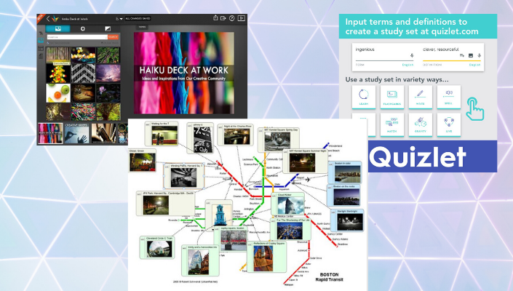This screenshot has height=291, width=513.
Task: Select the image tool in Haiku Deck sidebar
Action: 41,41
